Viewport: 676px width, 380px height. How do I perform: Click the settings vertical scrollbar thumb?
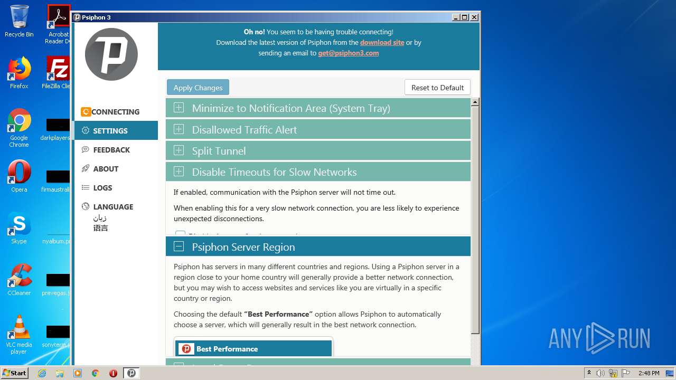pyautogui.click(x=475, y=220)
